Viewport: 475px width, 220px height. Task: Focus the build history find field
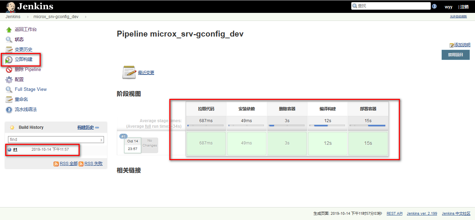[56, 140]
